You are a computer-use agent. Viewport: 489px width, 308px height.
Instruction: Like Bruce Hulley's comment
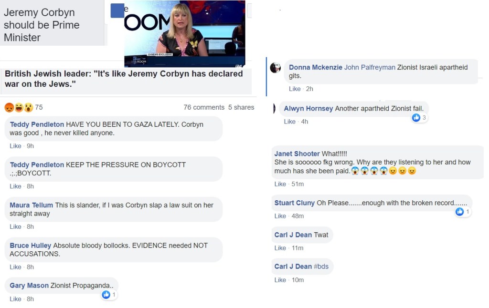[x=15, y=267]
